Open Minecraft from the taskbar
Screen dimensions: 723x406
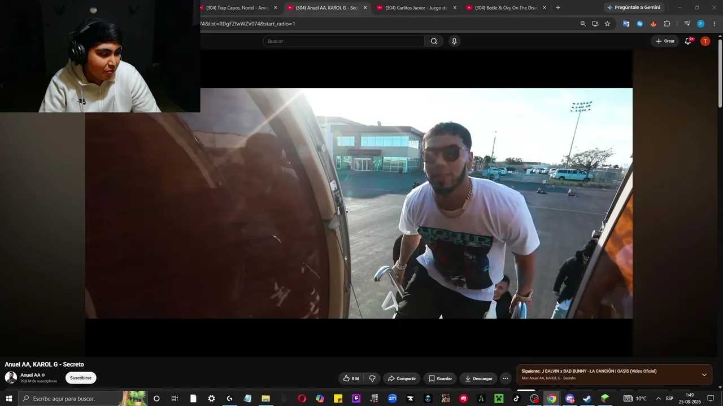coord(499,399)
